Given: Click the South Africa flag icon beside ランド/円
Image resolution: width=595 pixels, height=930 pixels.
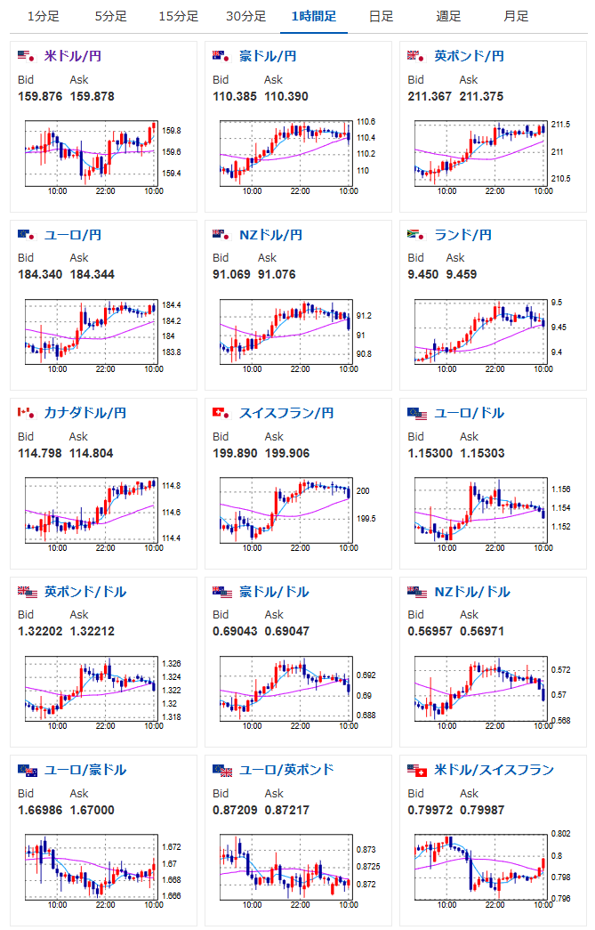Looking at the screenshot, I should (x=417, y=235).
